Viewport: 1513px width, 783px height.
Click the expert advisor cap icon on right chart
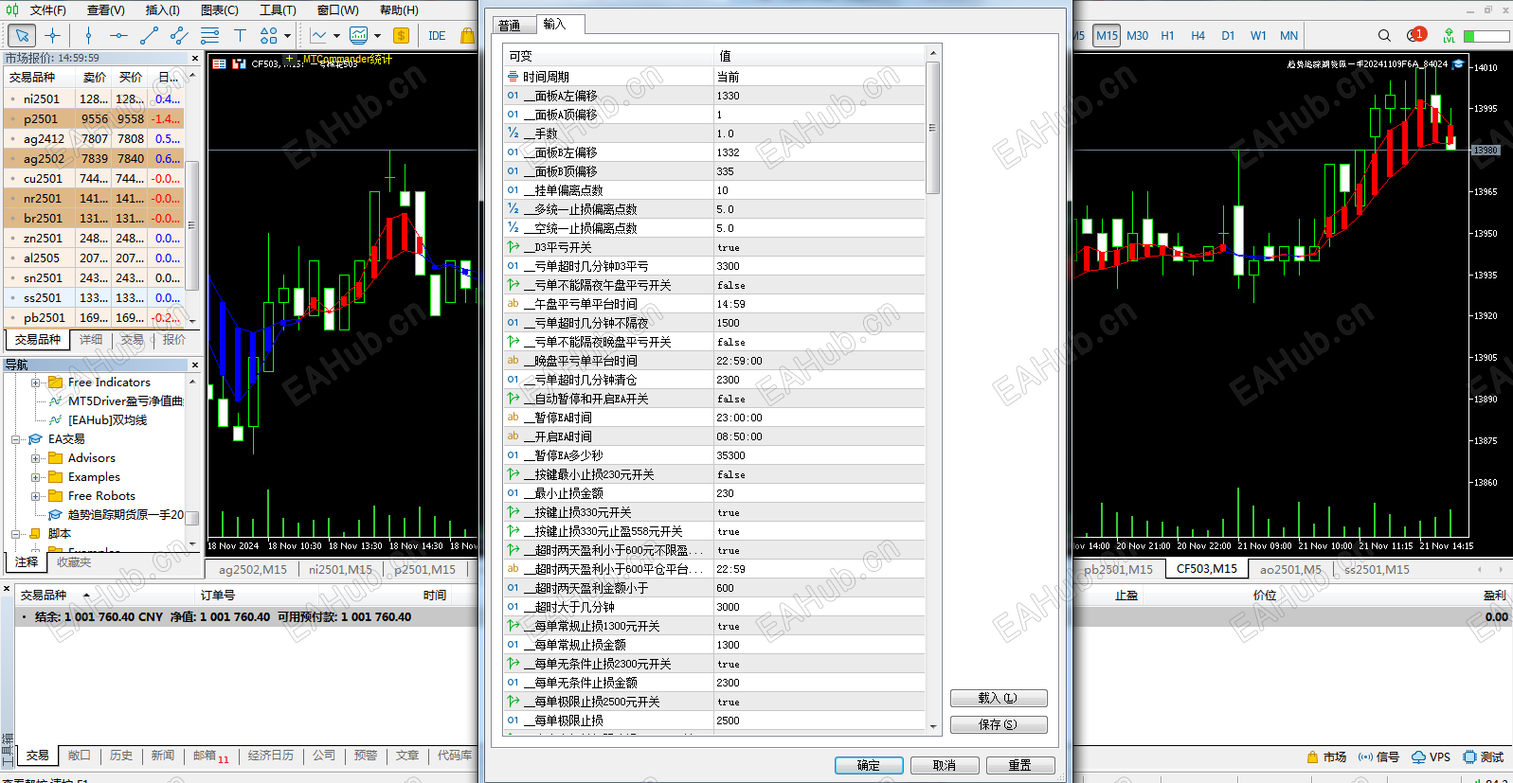1459,64
